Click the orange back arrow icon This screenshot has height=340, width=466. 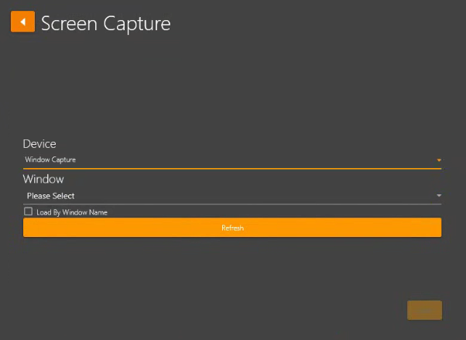(x=22, y=22)
